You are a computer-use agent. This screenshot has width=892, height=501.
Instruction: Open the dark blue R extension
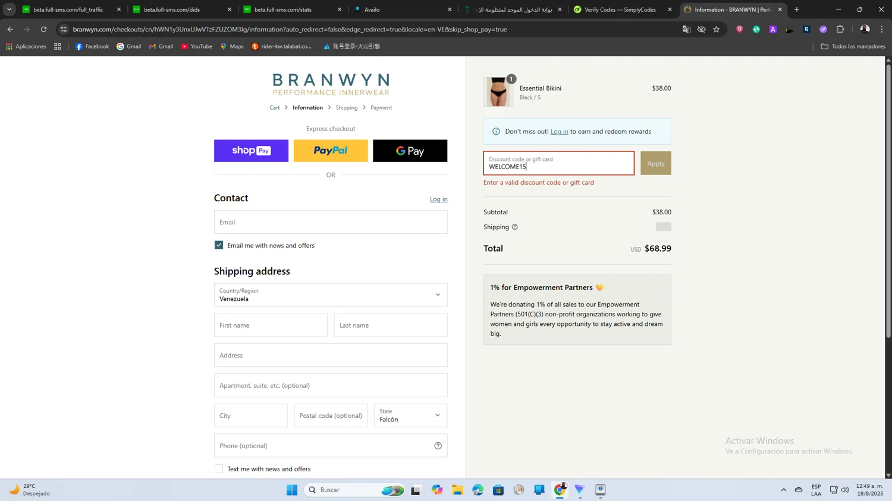click(807, 29)
